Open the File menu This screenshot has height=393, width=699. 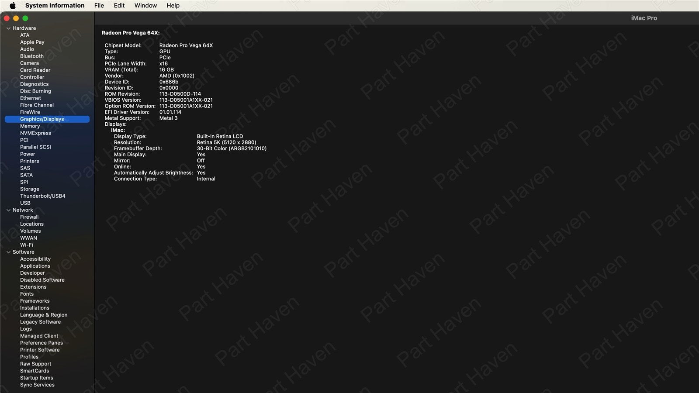pyautogui.click(x=99, y=6)
